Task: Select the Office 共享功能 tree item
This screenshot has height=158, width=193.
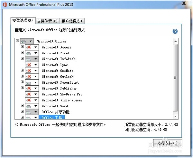Action: (56, 112)
